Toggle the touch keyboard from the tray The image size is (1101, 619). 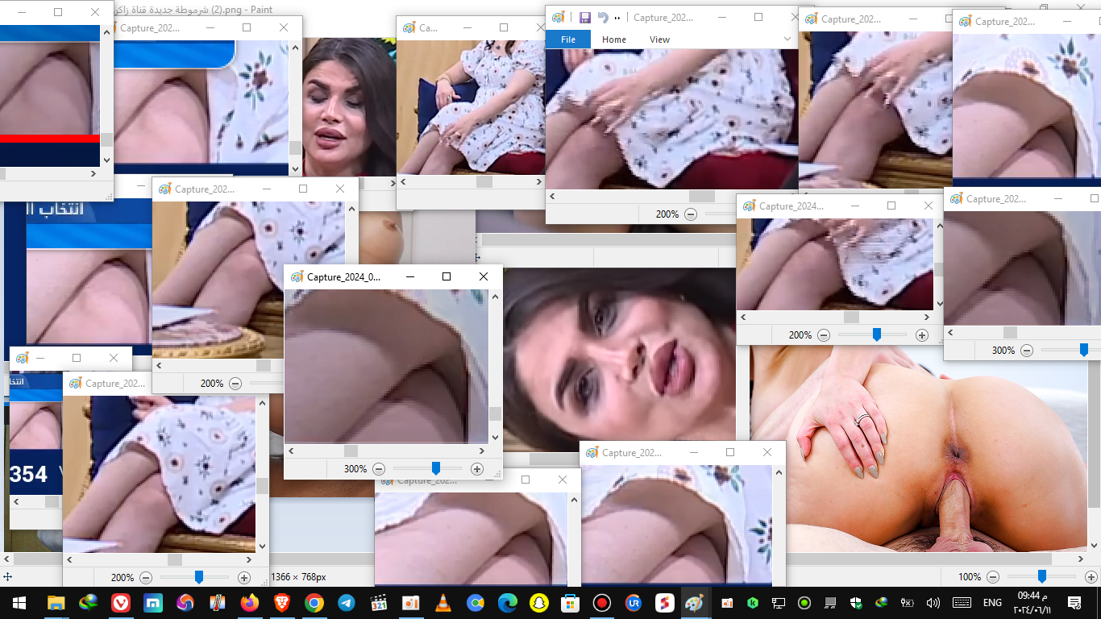pyautogui.click(x=961, y=602)
